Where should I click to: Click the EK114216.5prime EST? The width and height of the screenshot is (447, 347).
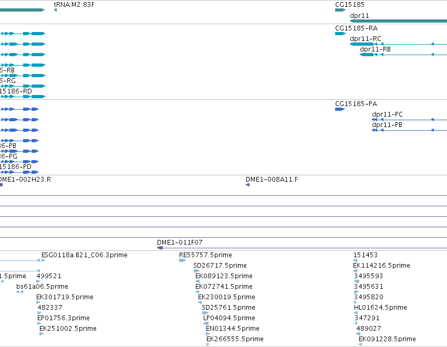381,266
